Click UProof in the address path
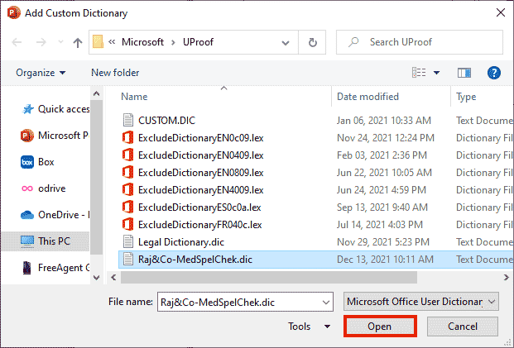Screen dimensions: 514x348 point(198,42)
